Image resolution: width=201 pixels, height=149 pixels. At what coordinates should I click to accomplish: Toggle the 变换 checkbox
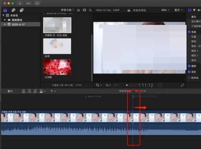189,32
